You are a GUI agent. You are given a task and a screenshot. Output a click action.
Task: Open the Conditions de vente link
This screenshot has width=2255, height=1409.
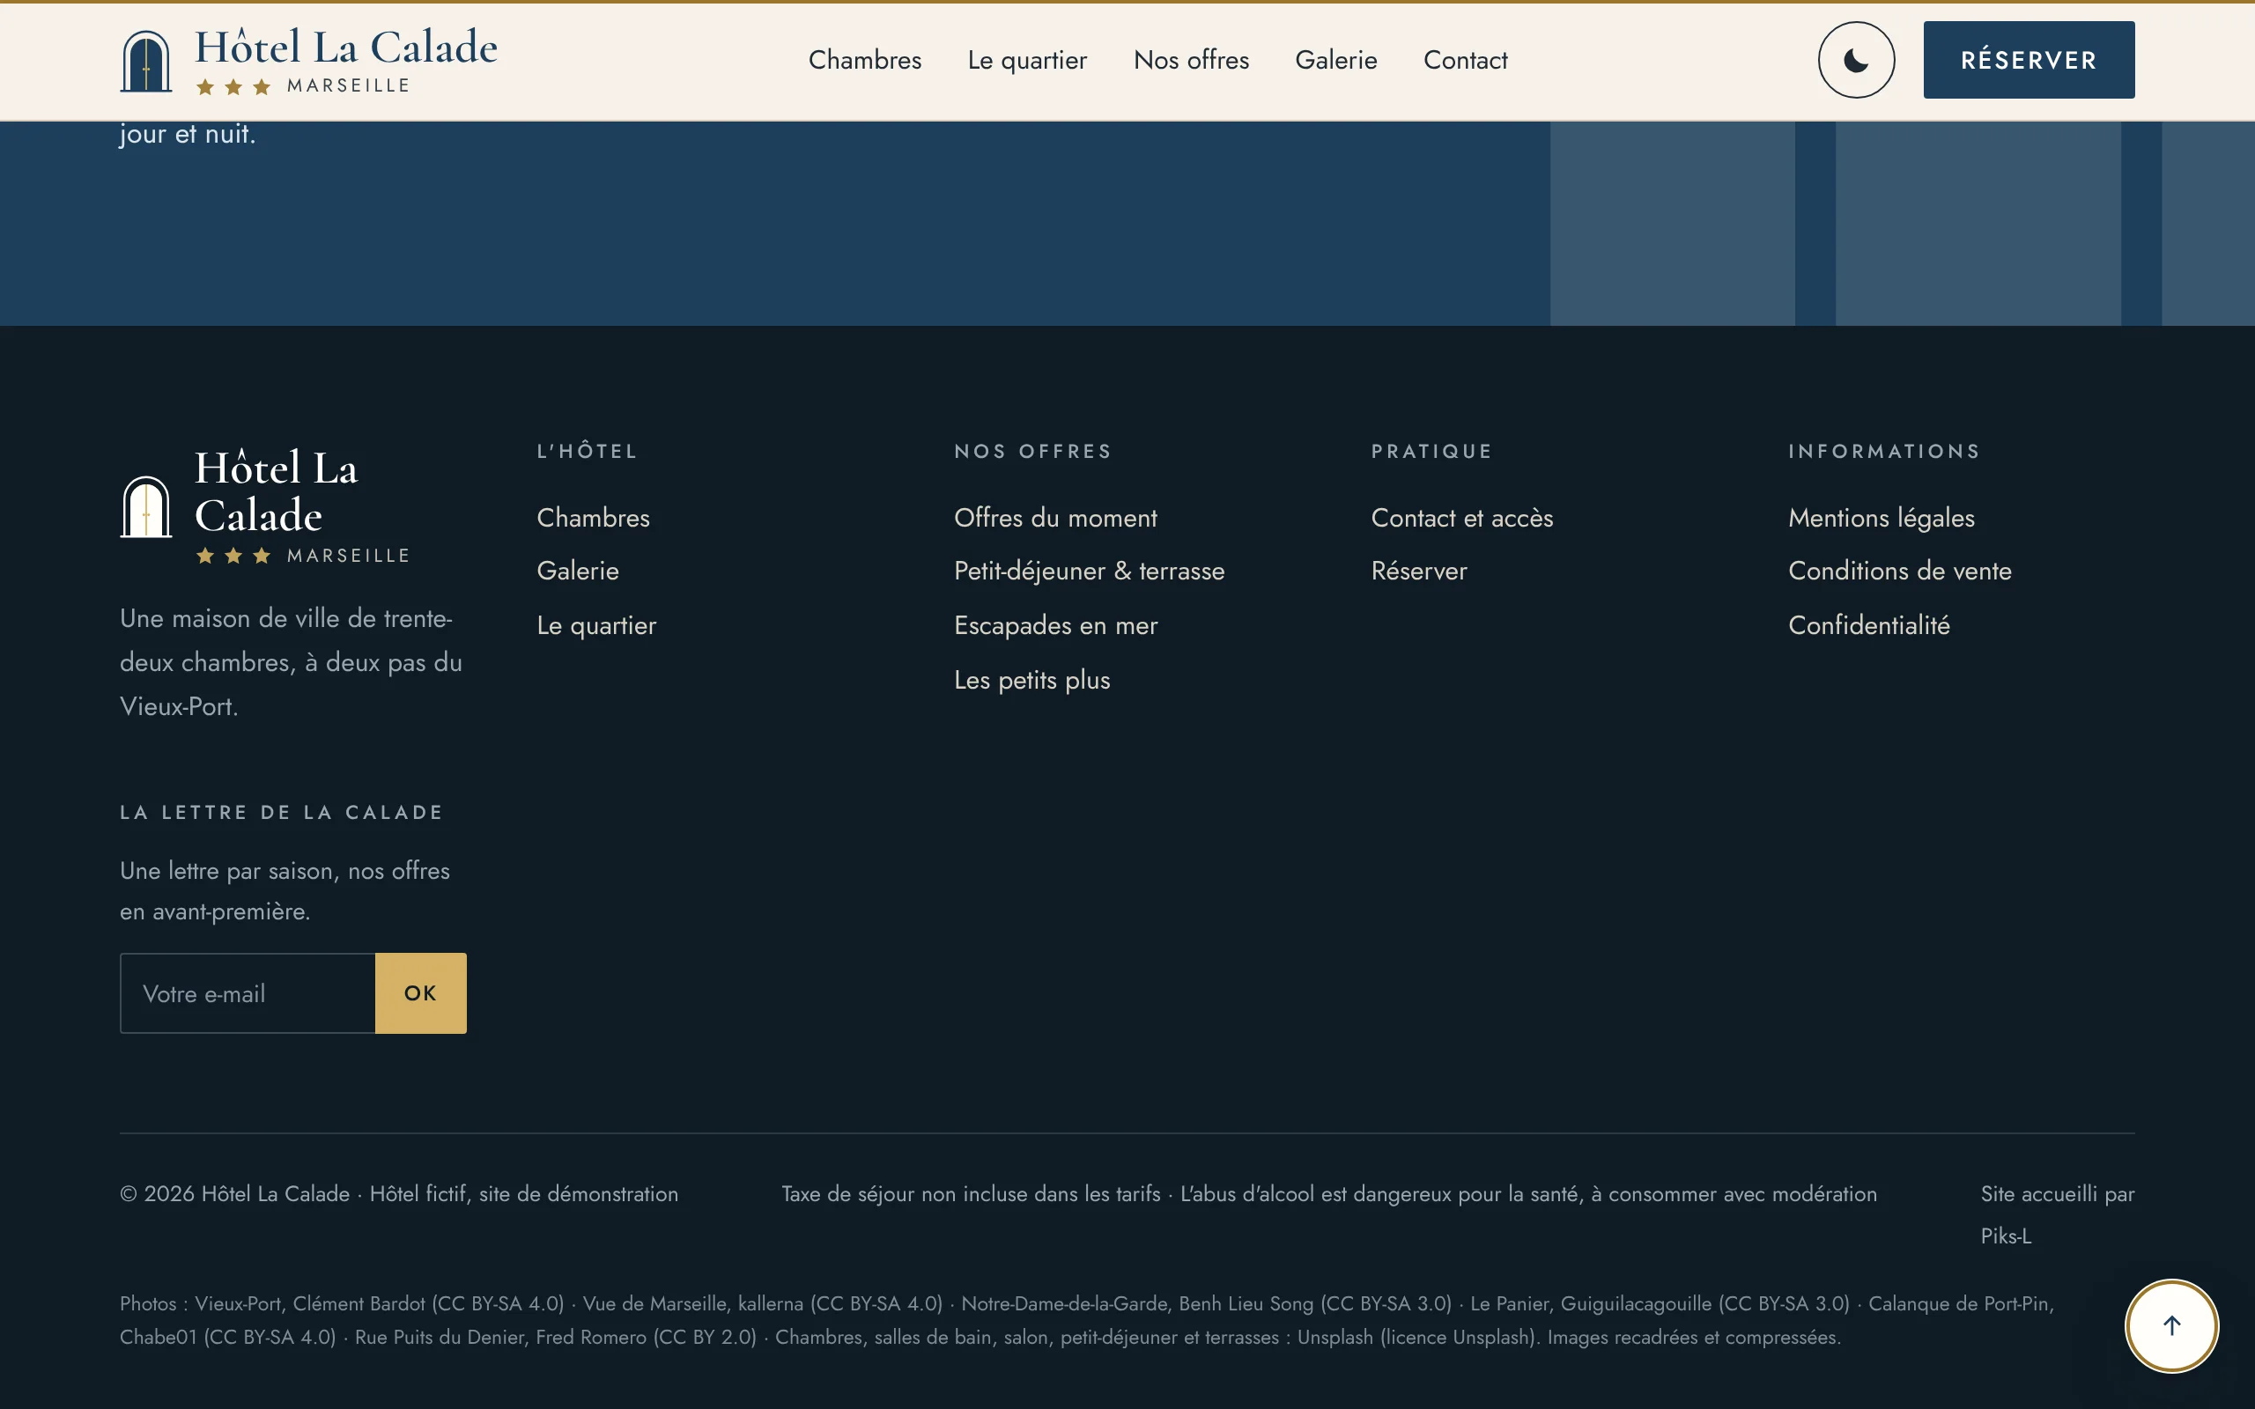1900,572
